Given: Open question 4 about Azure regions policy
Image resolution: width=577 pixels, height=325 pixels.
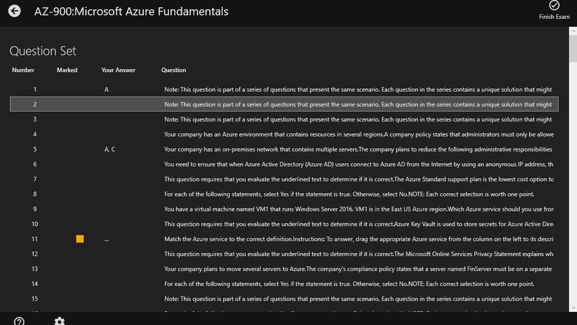Looking at the screenshot, I should coord(359,135).
